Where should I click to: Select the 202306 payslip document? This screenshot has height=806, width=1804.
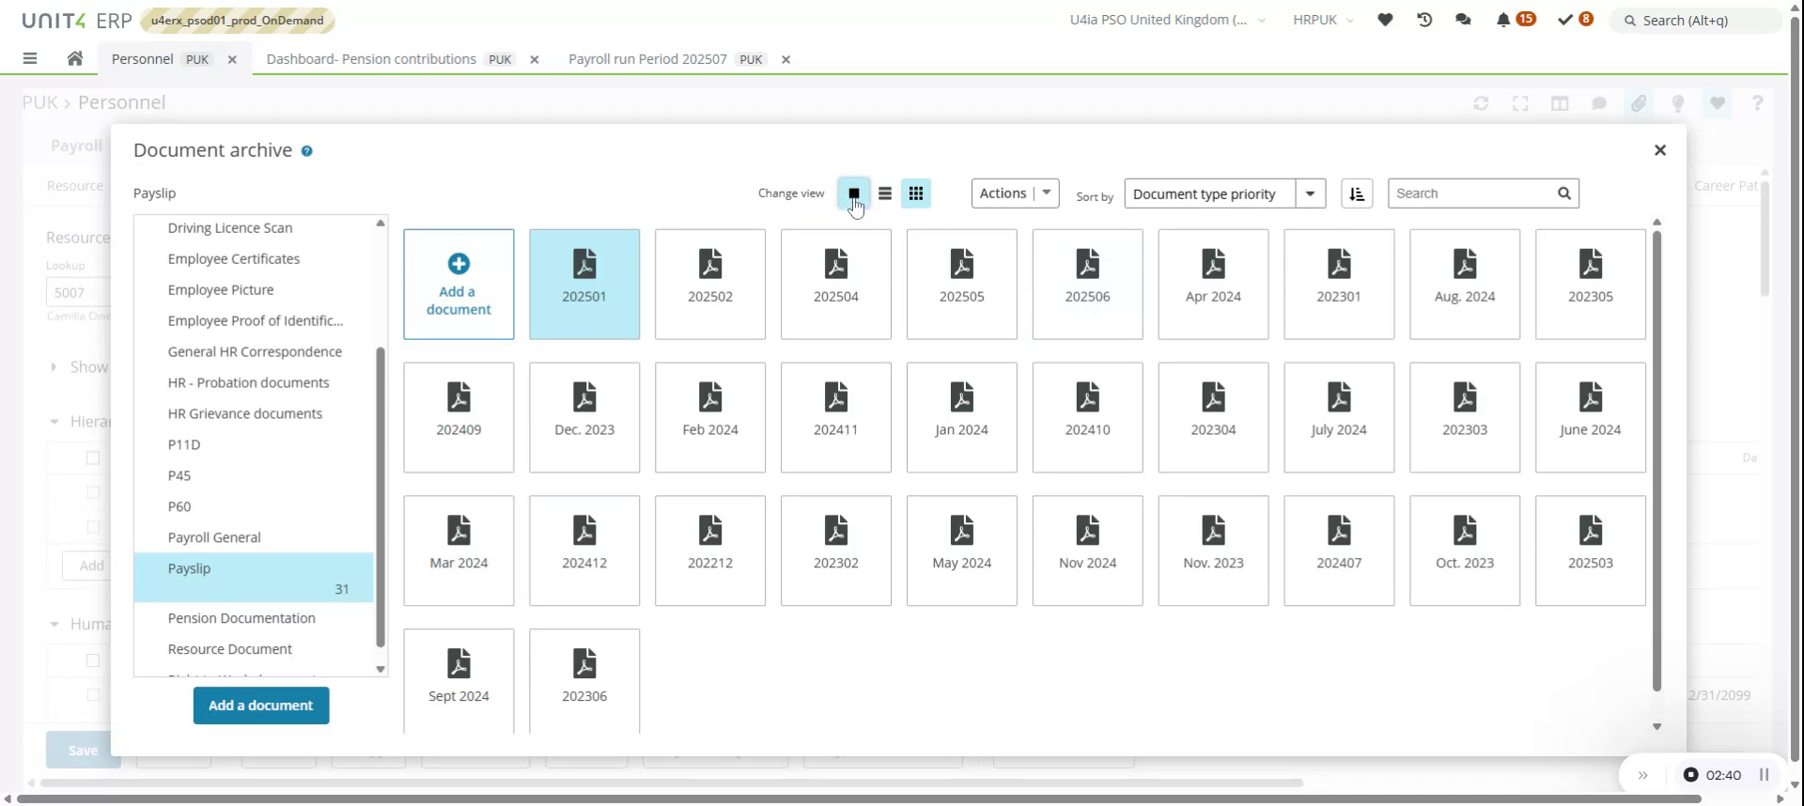(584, 681)
